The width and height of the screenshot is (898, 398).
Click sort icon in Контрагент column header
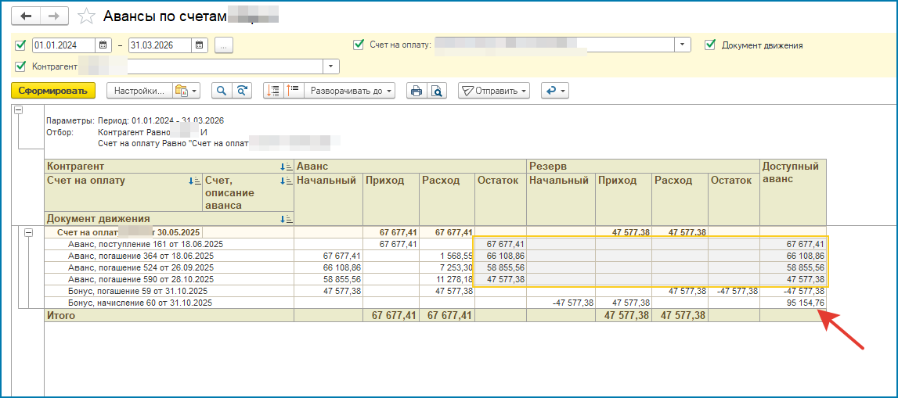(x=286, y=167)
